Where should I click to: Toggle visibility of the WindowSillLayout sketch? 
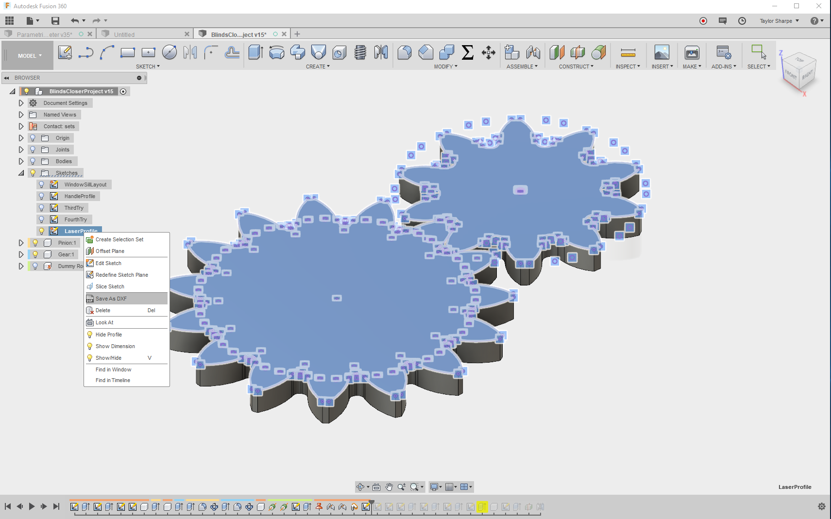coord(41,184)
